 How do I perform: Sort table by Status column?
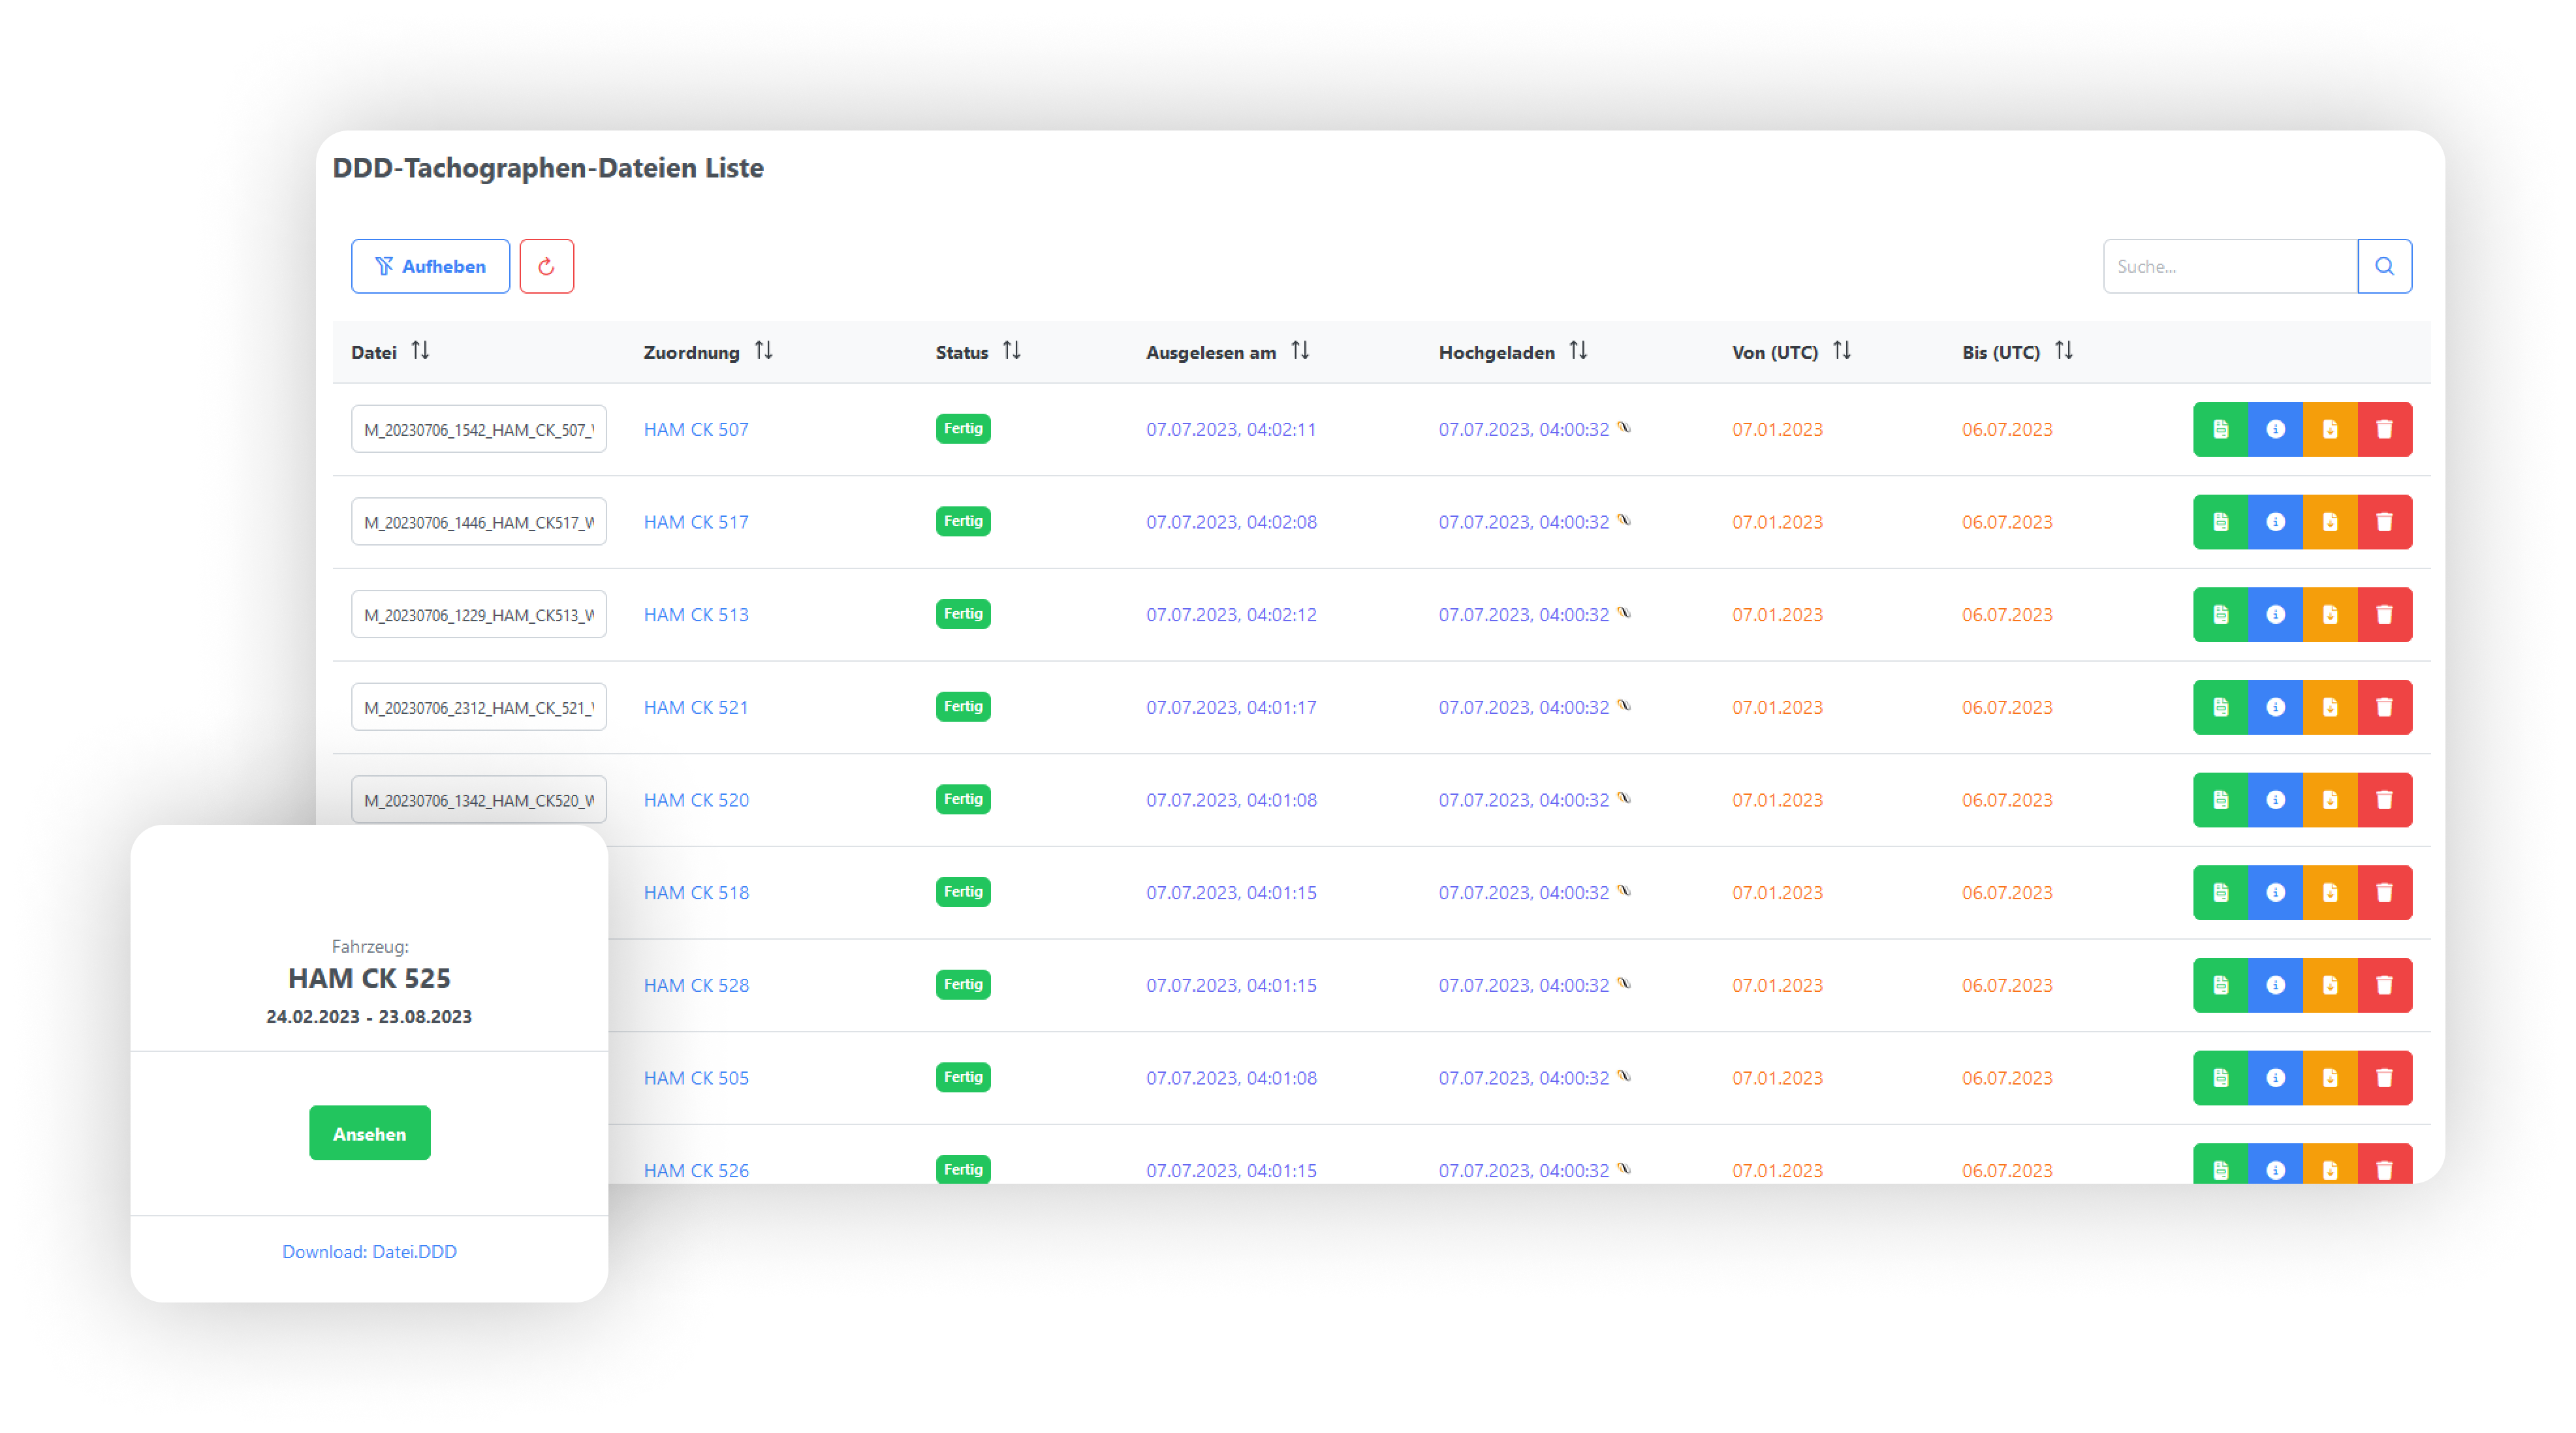point(1011,351)
